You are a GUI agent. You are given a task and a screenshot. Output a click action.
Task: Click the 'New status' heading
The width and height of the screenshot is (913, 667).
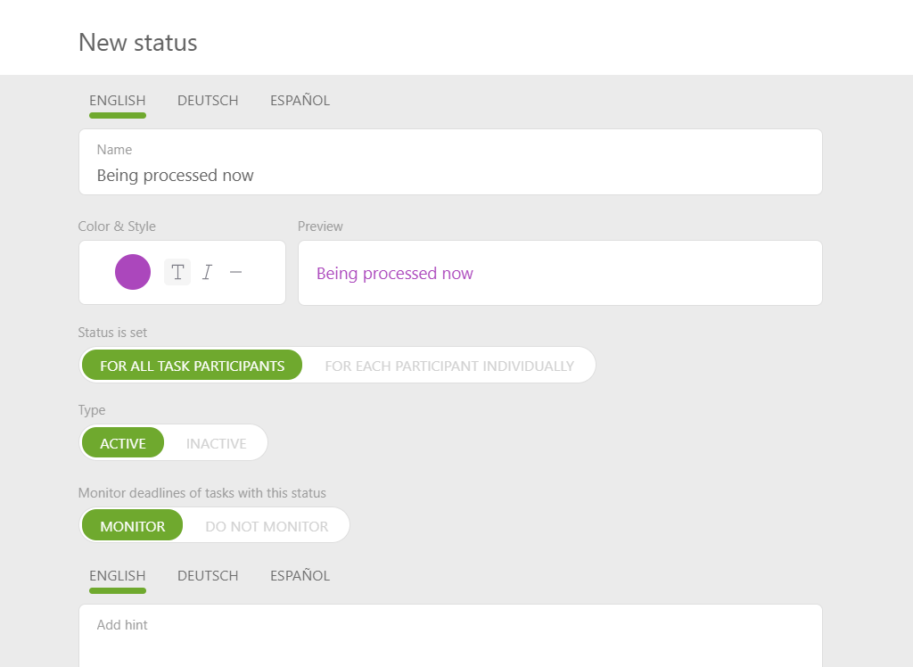(x=138, y=43)
